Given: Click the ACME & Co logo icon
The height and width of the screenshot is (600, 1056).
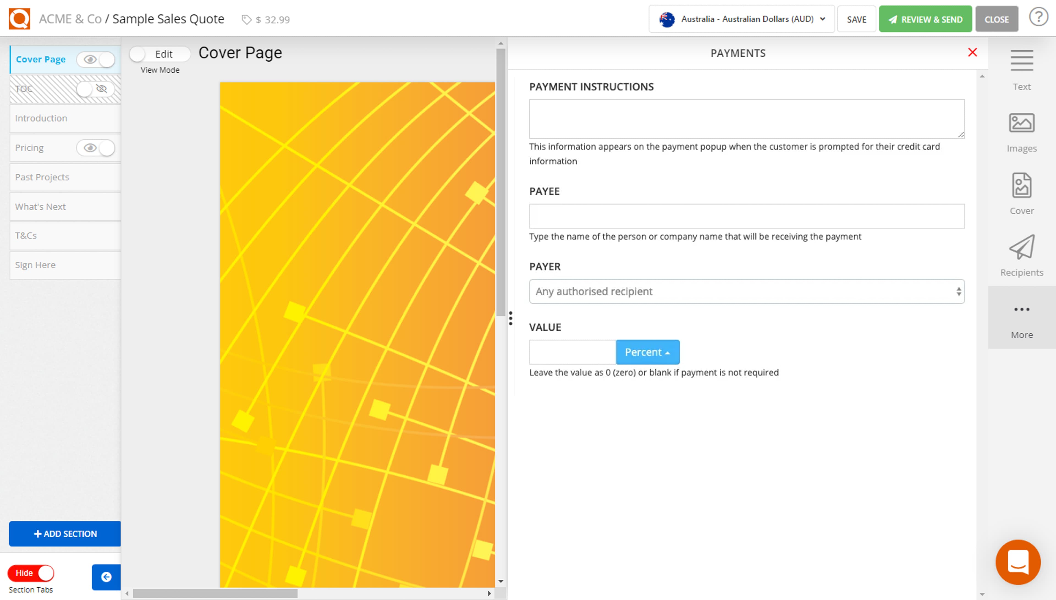Looking at the screenshot, I should (x=19, y=18).
